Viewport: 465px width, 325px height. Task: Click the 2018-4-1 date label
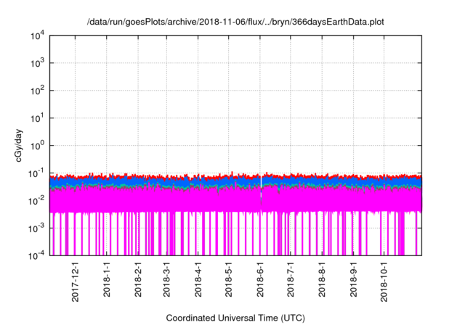(198, 279)
